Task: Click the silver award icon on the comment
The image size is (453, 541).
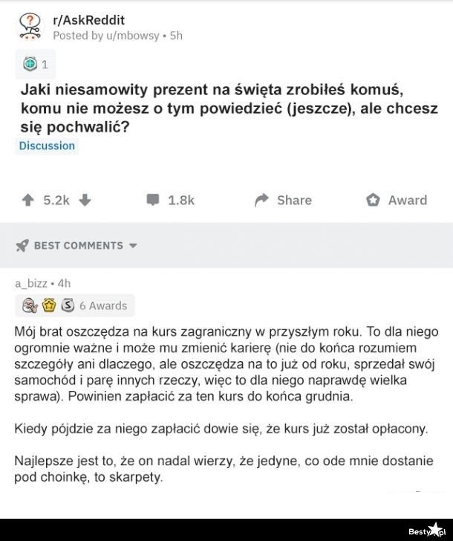Action: pos(68,305)
